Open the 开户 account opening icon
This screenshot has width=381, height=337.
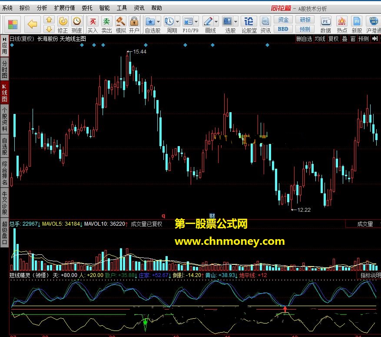point(134,24)
